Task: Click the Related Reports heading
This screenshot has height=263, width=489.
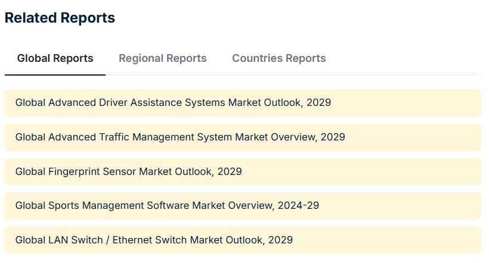Action: tap(60, 18)
